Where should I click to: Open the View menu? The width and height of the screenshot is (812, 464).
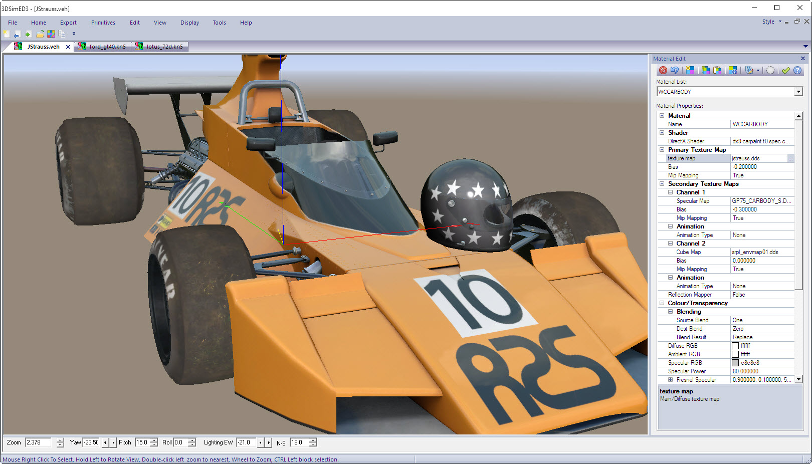pos(160,23)
